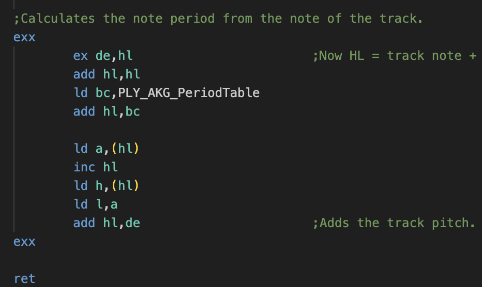The image size is (482, 287).
Task: Click the second "exx" just above "ret"
Action: (x=25, y=242)
